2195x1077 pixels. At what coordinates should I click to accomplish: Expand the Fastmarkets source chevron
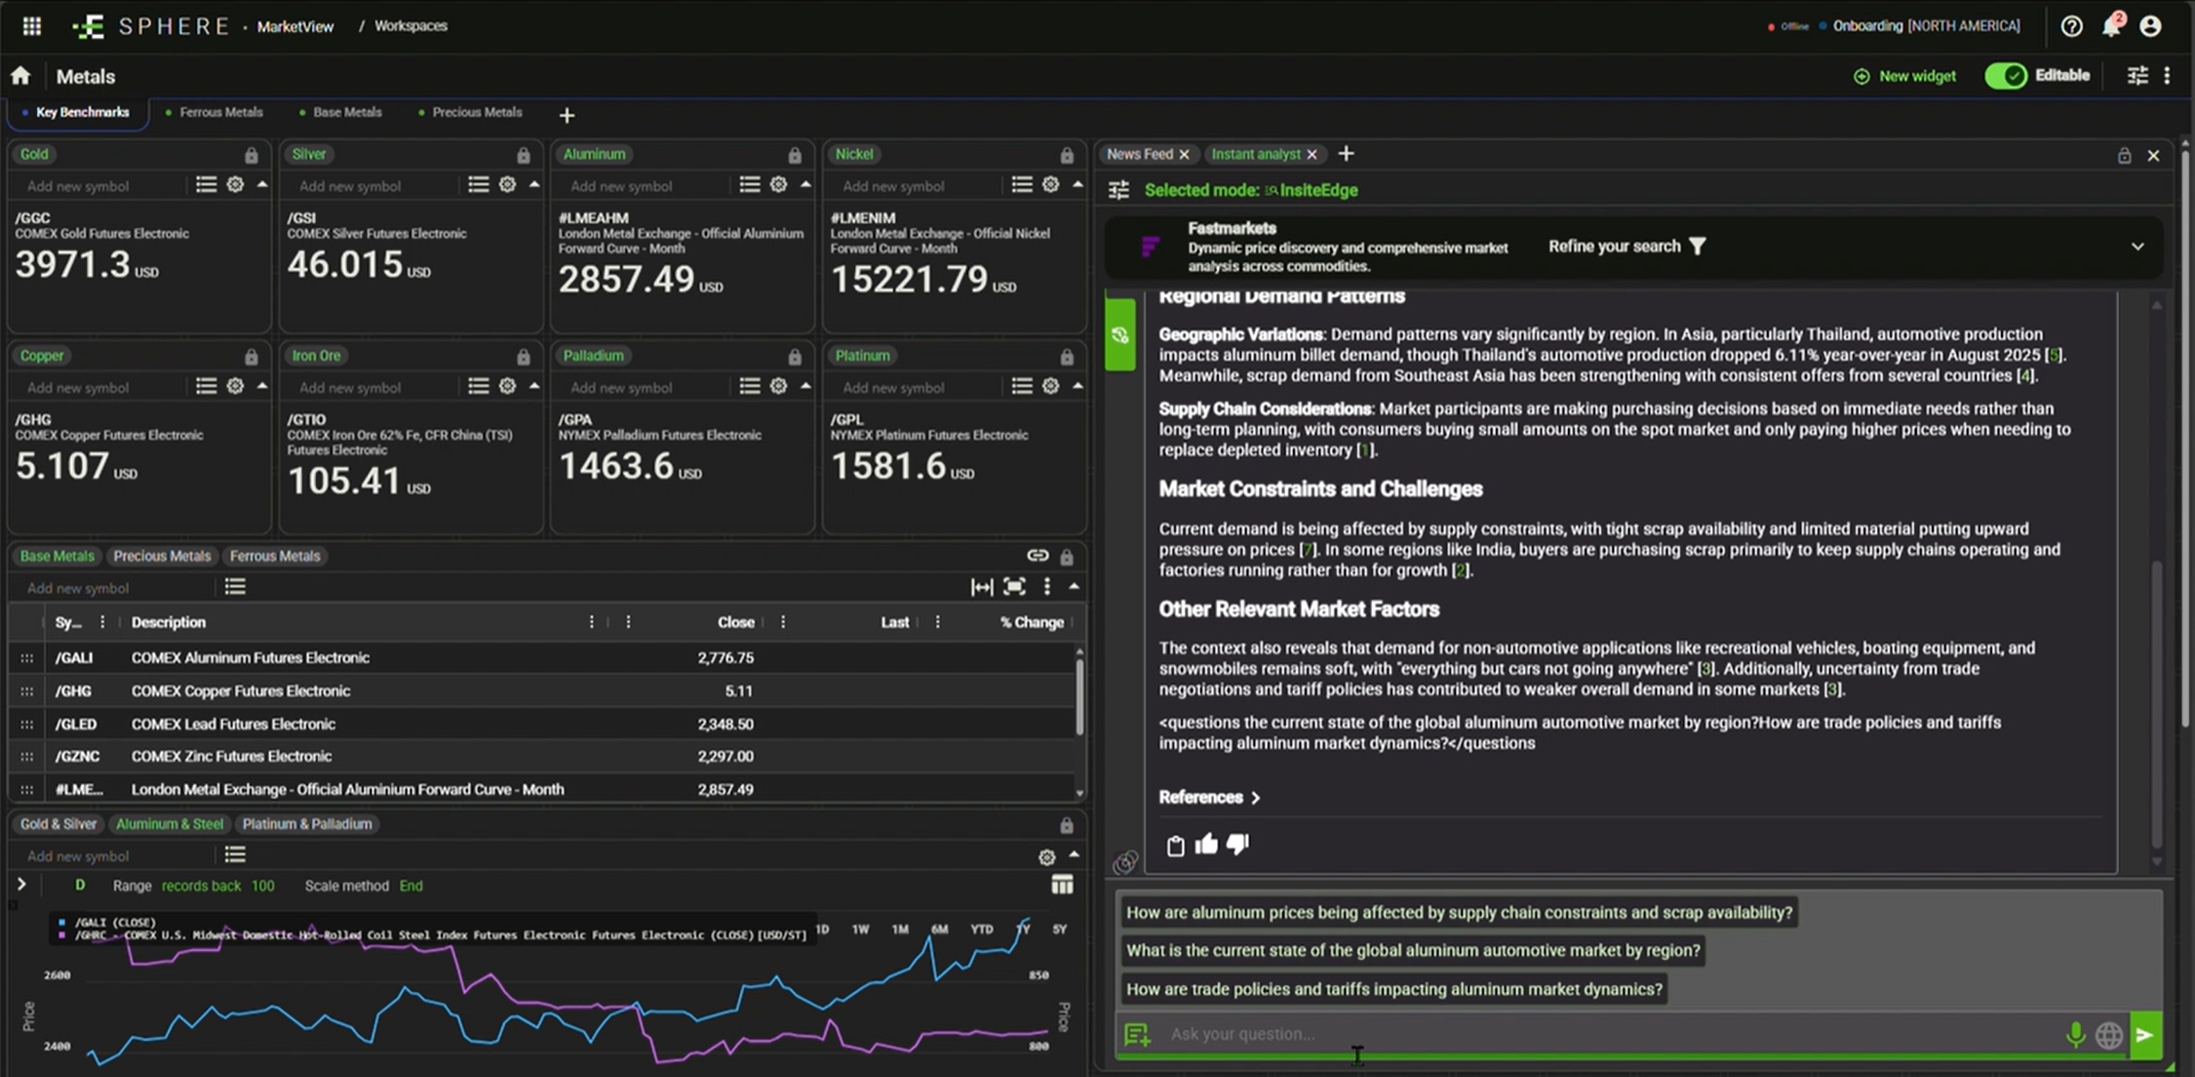tap(2136, 247)
